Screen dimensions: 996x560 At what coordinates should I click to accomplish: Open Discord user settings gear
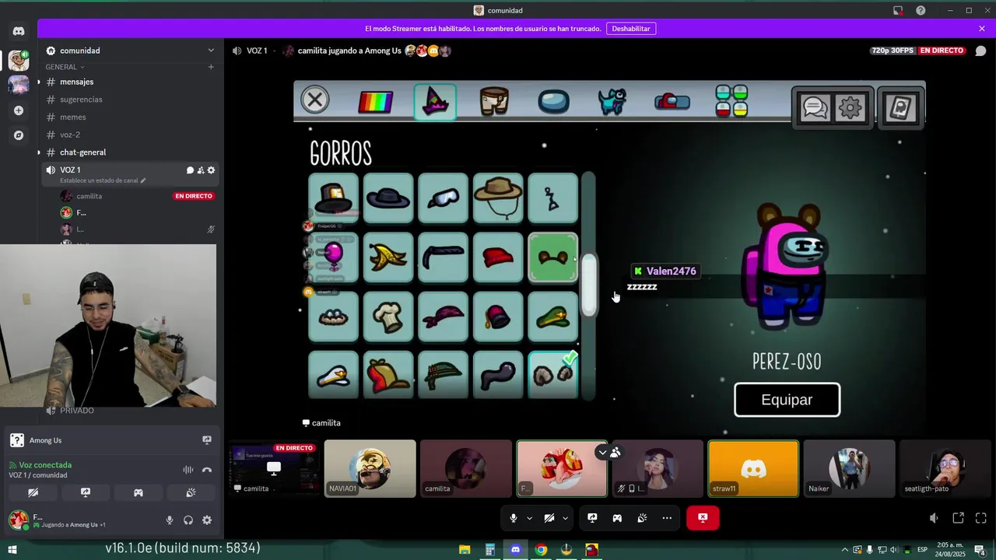click(x=207, y=520)
